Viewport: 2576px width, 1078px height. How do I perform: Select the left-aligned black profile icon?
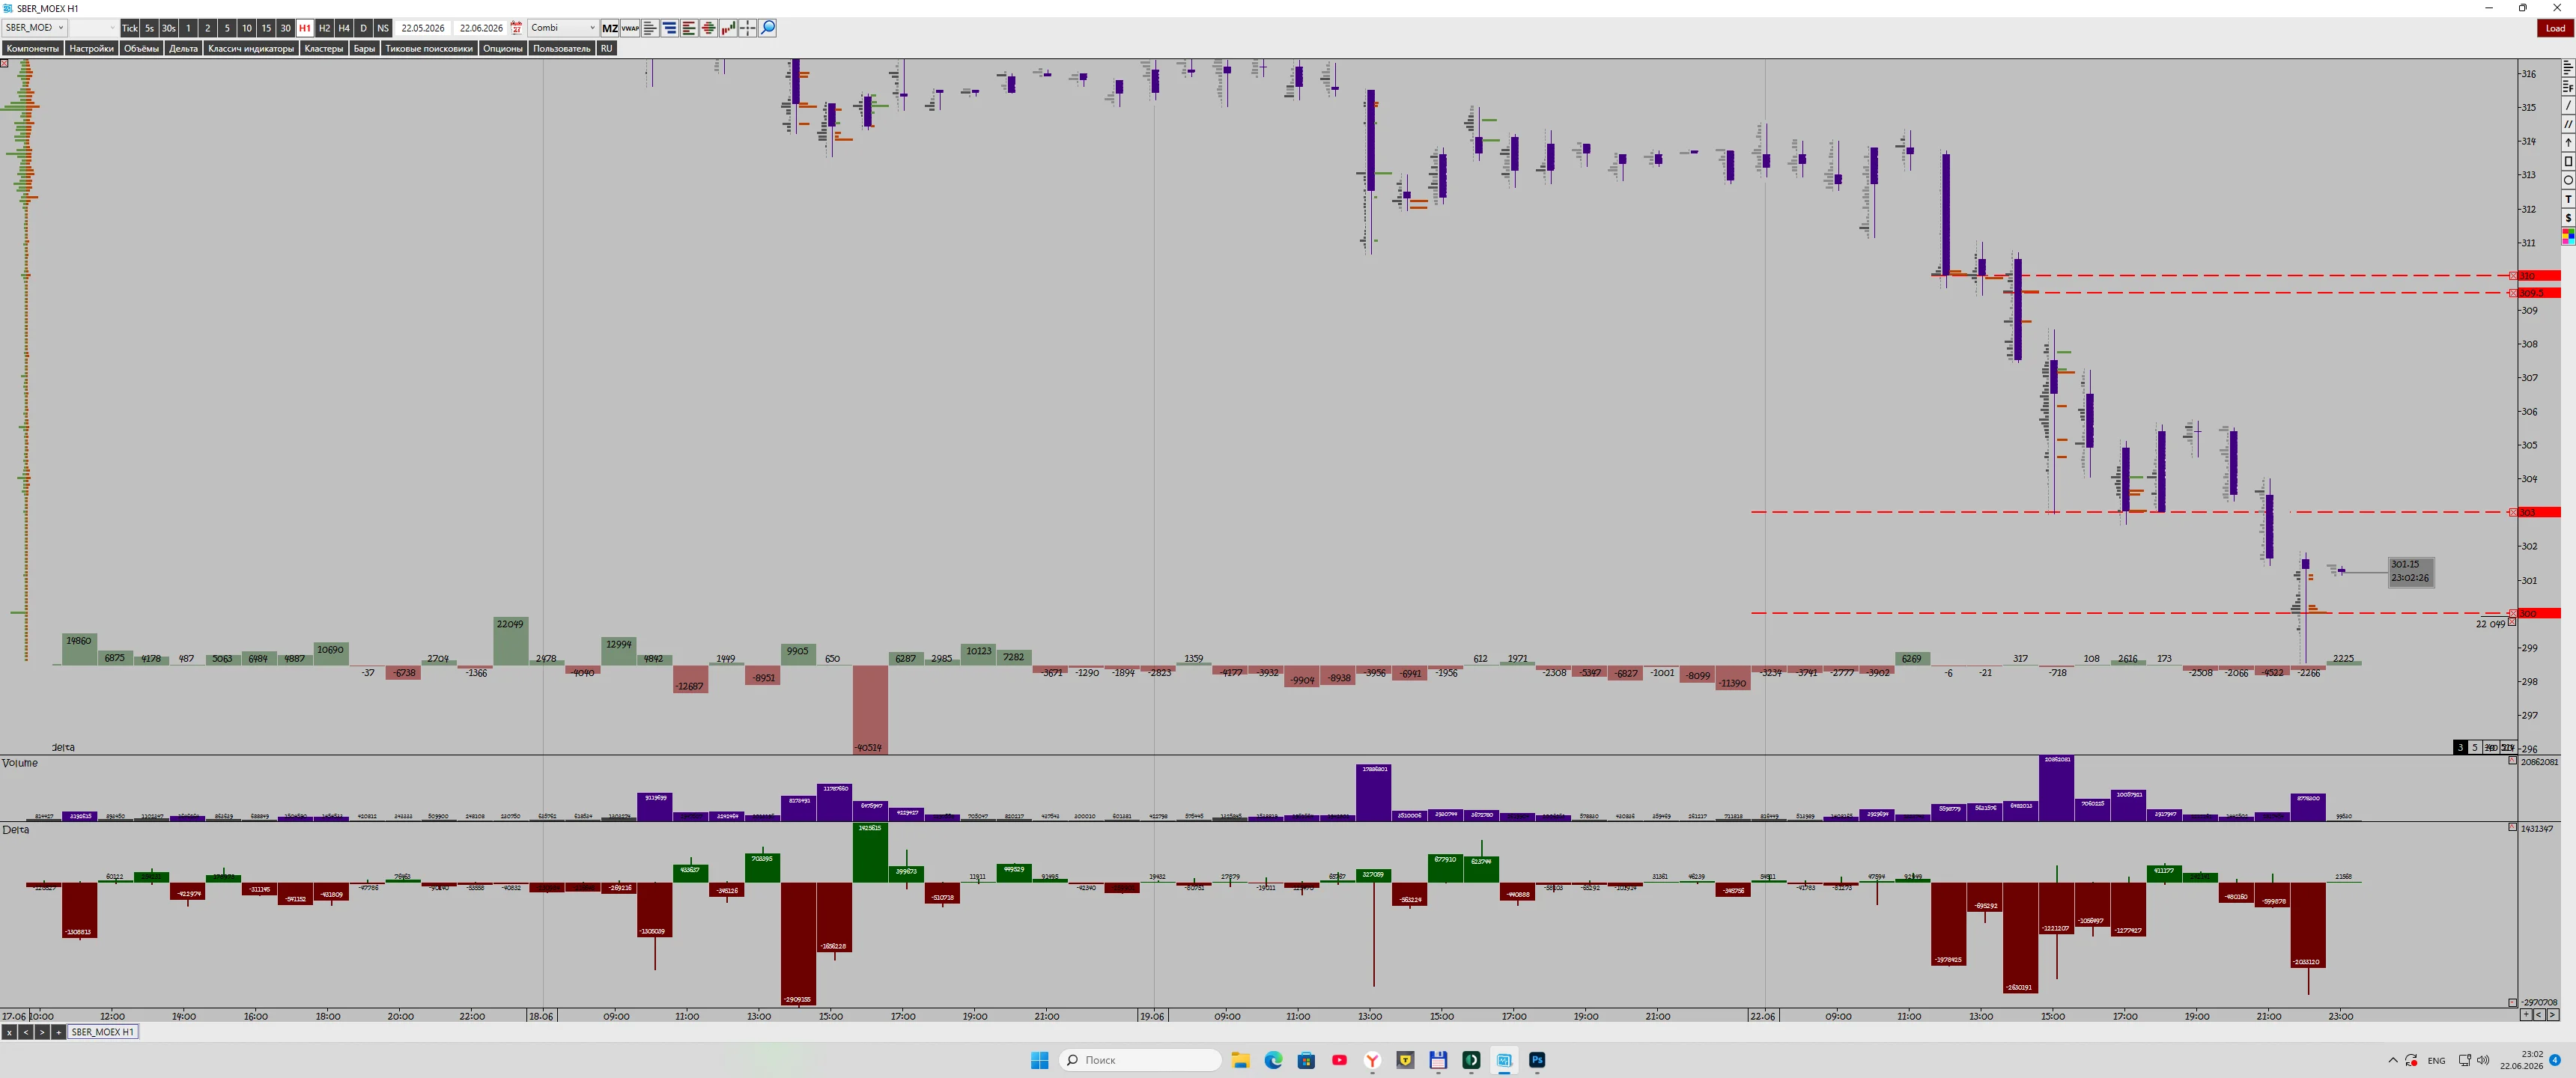coord(650,28)
